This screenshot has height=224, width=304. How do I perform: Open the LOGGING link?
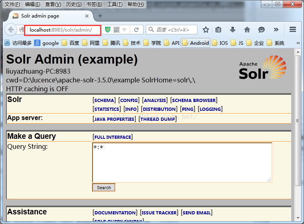(210, 109)
